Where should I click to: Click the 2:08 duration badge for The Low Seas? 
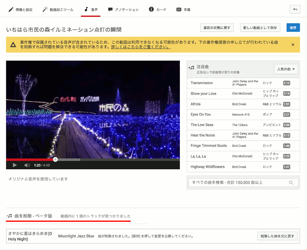pos(287,125)
